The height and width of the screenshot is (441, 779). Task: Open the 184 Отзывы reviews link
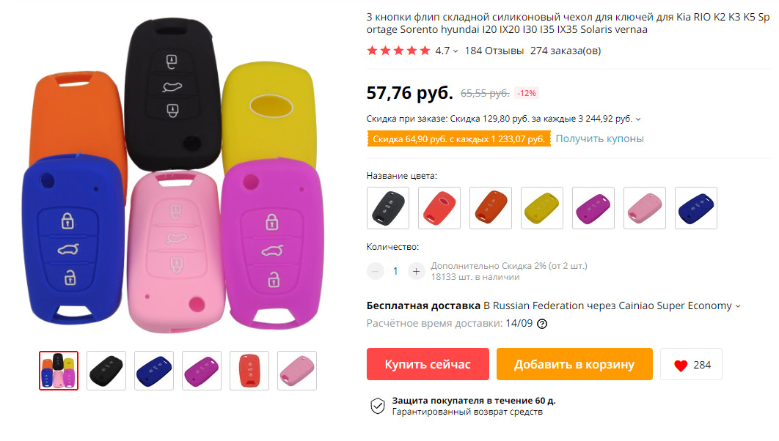click(x=494, y=51)
